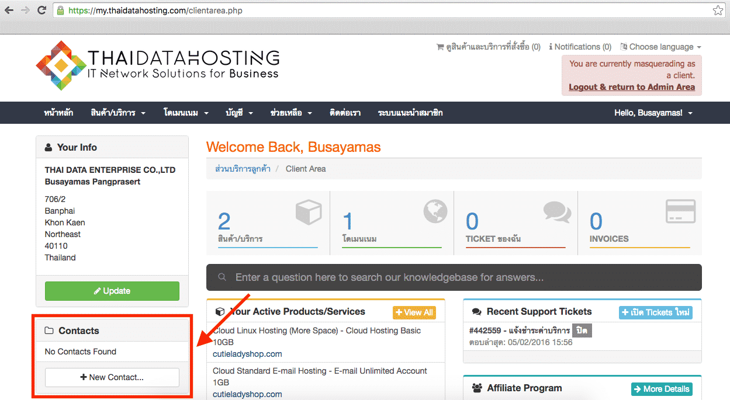Bookmark page with the star icon
730x400 pixels.
[x=718, y=11]
